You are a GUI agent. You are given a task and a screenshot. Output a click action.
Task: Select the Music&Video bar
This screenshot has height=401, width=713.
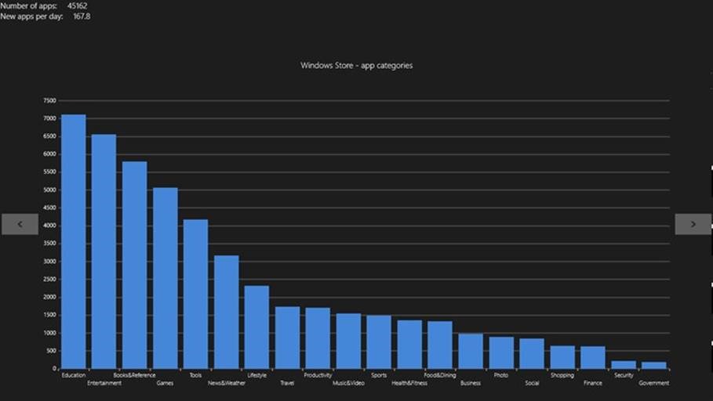coord(348,341)
